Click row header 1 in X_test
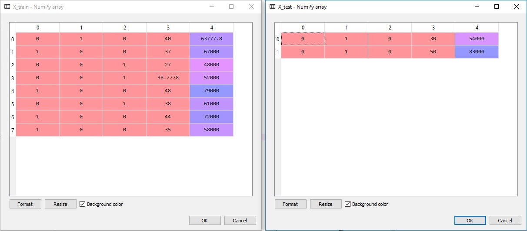The height and width of the screenshot is (231, 527). tap(278, 52)
